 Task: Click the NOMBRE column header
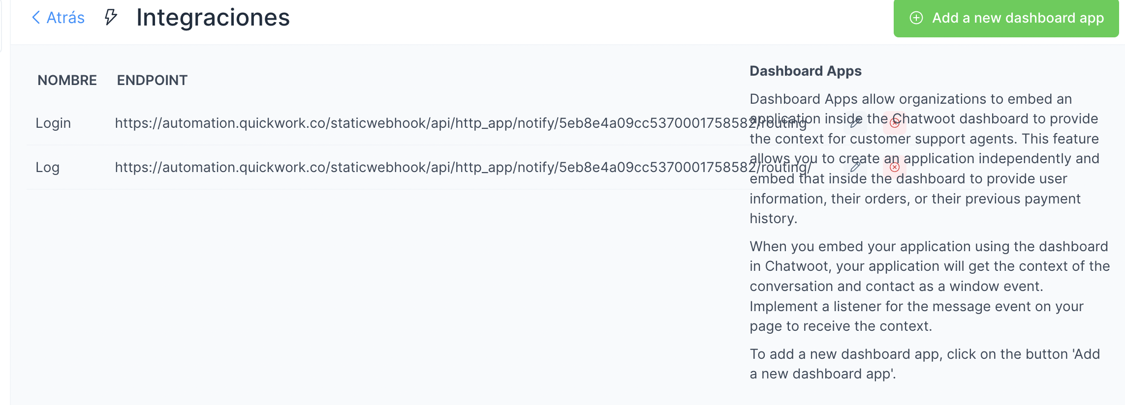(x=67, y=80)
